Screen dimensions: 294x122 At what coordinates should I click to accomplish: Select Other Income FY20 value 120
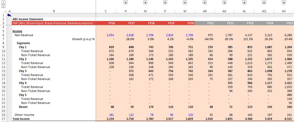click(191, 115)
